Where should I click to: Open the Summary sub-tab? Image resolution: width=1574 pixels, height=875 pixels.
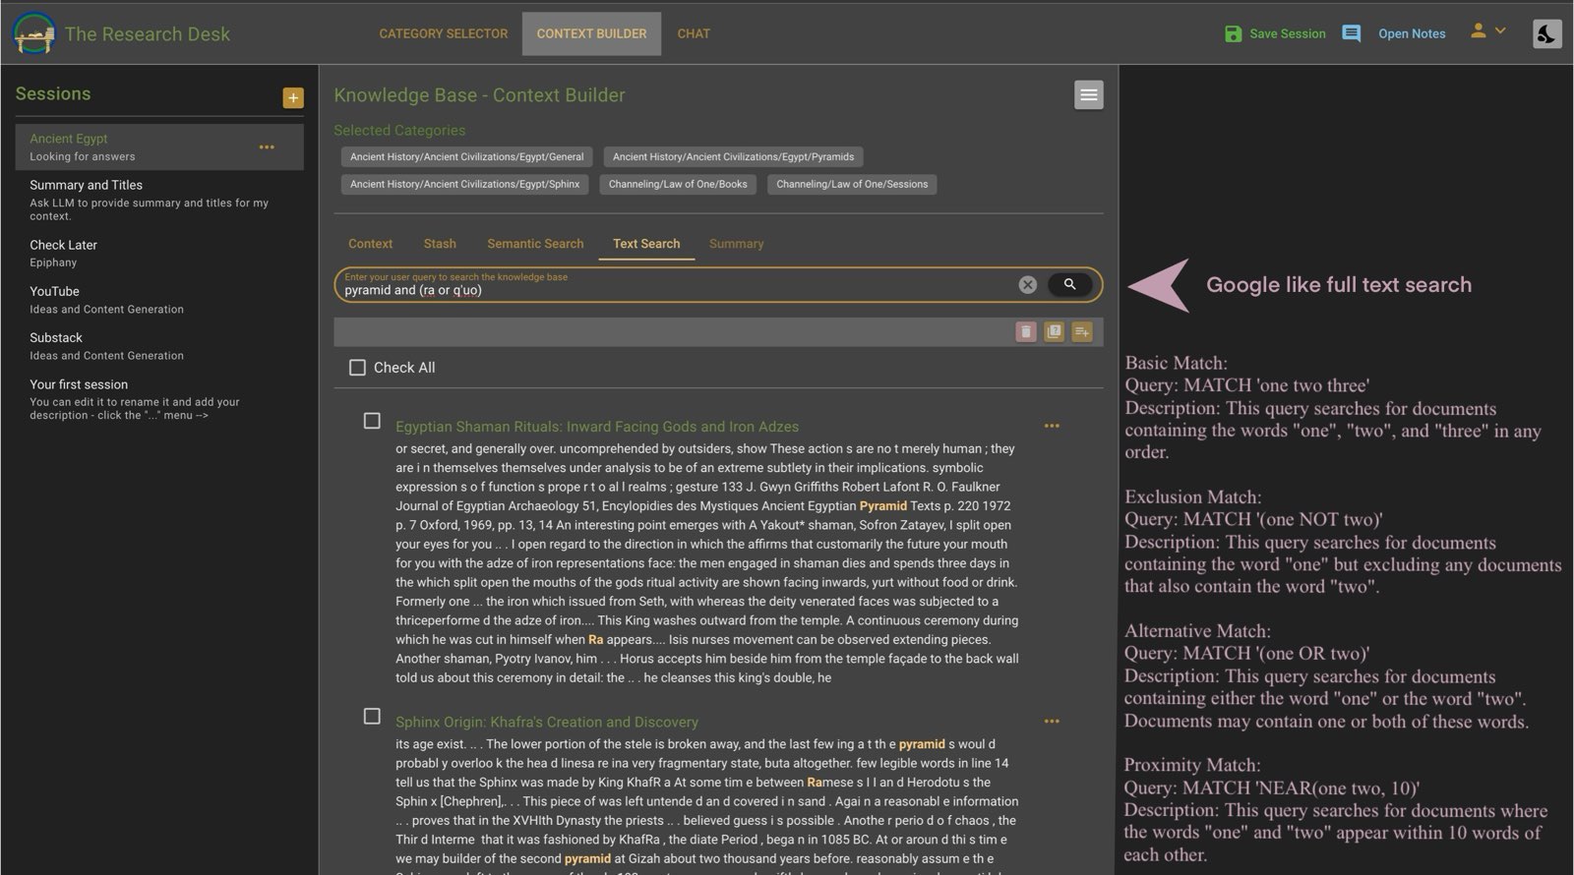[736, 243]
